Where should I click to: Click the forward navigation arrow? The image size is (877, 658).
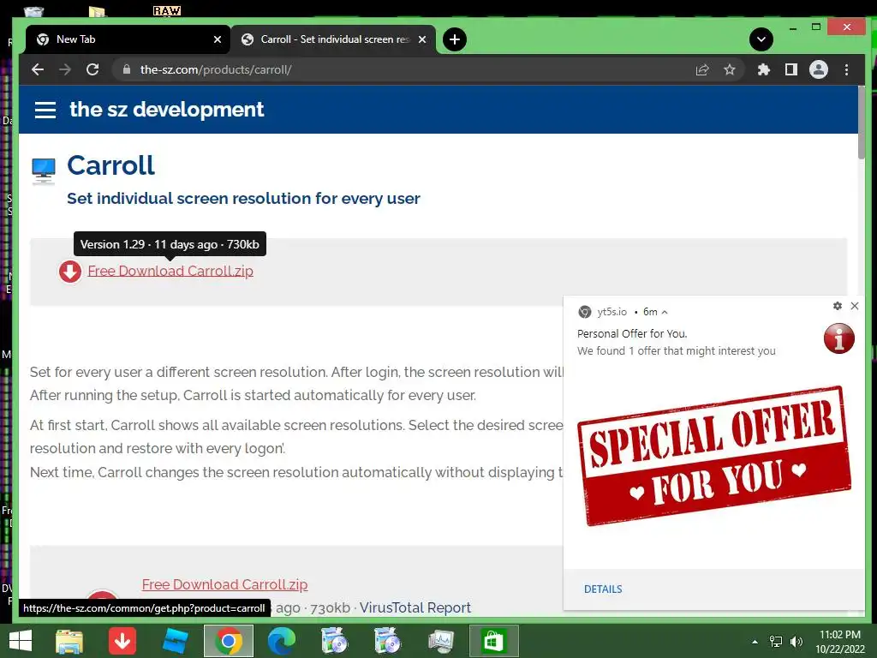65,69
